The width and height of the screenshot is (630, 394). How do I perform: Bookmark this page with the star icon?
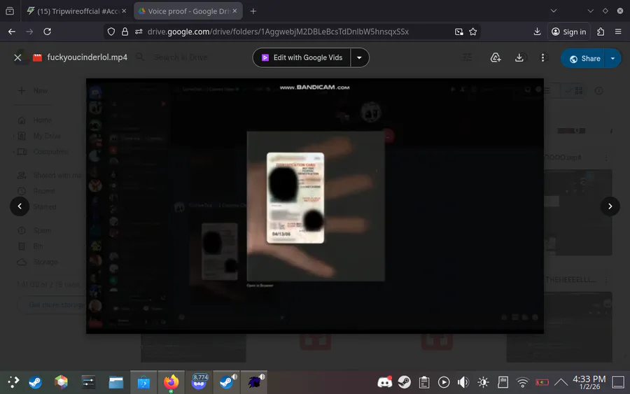pyautogui.click(x=473, y=31)
